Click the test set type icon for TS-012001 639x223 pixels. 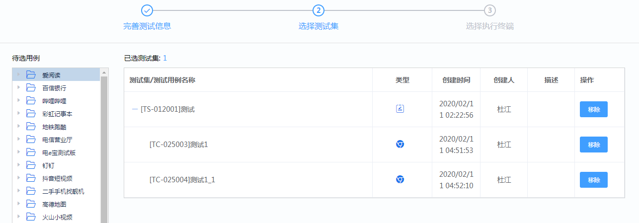tap(400, 109)
